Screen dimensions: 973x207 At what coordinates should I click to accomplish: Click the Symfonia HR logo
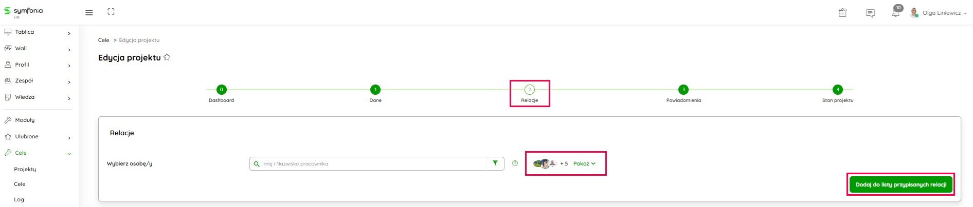pyautogui.click(x=24, y=12)
